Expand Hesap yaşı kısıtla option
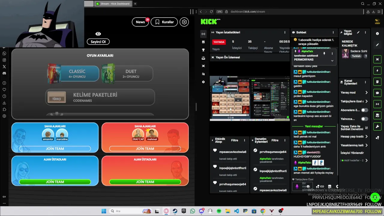Image resolution: width=384 pixels, height=216 pixels. 366,136
